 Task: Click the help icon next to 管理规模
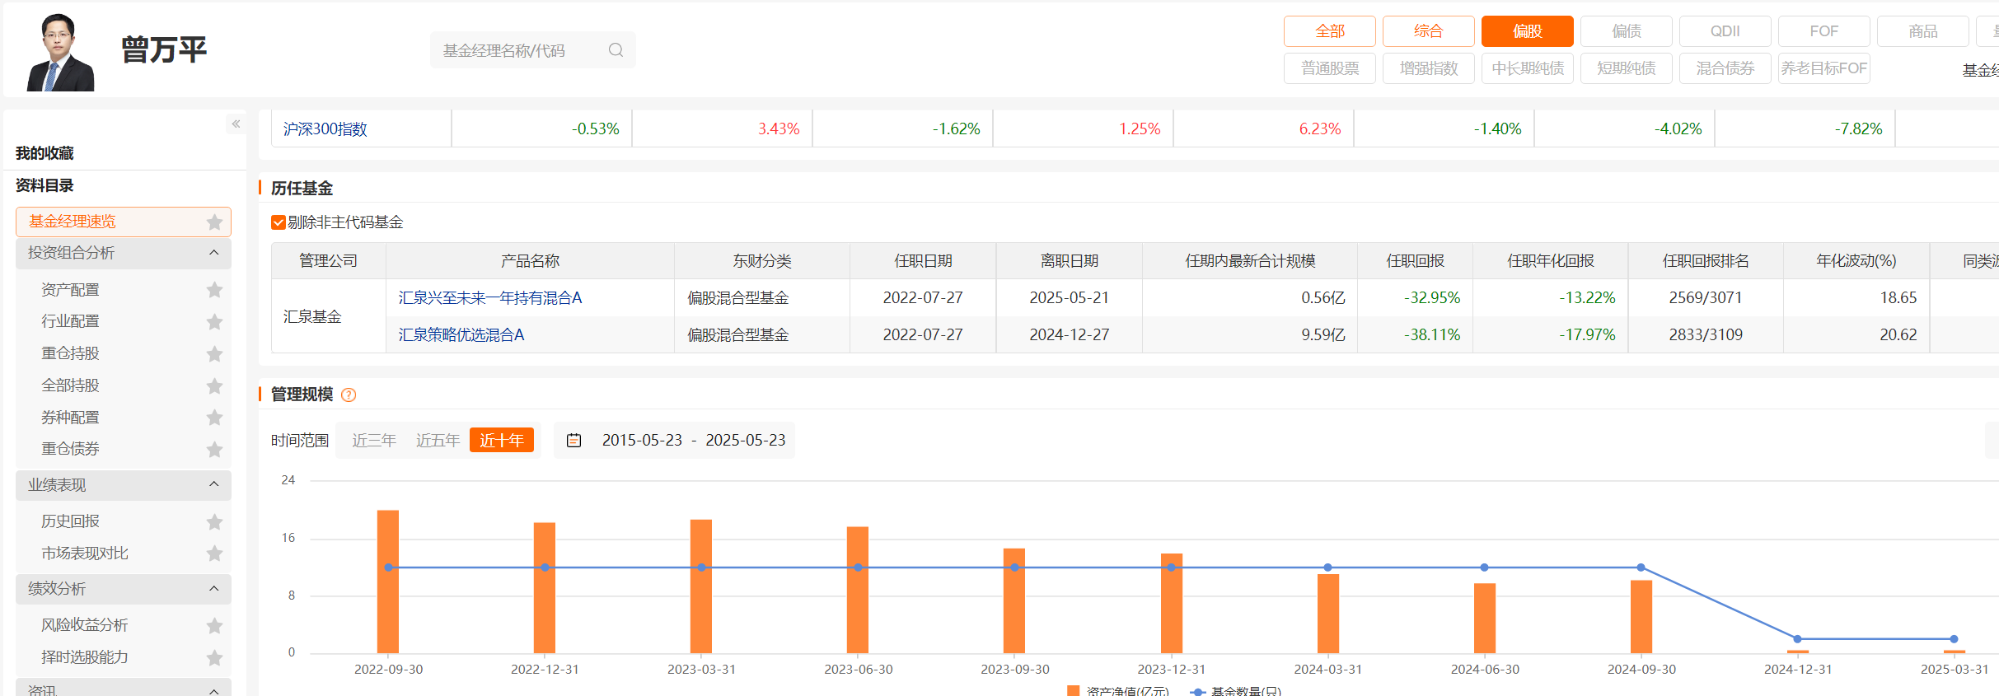(x=349, y=395)
